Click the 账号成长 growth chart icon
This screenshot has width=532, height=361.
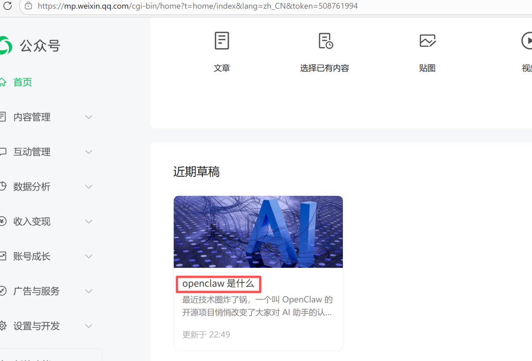point(3,256)
